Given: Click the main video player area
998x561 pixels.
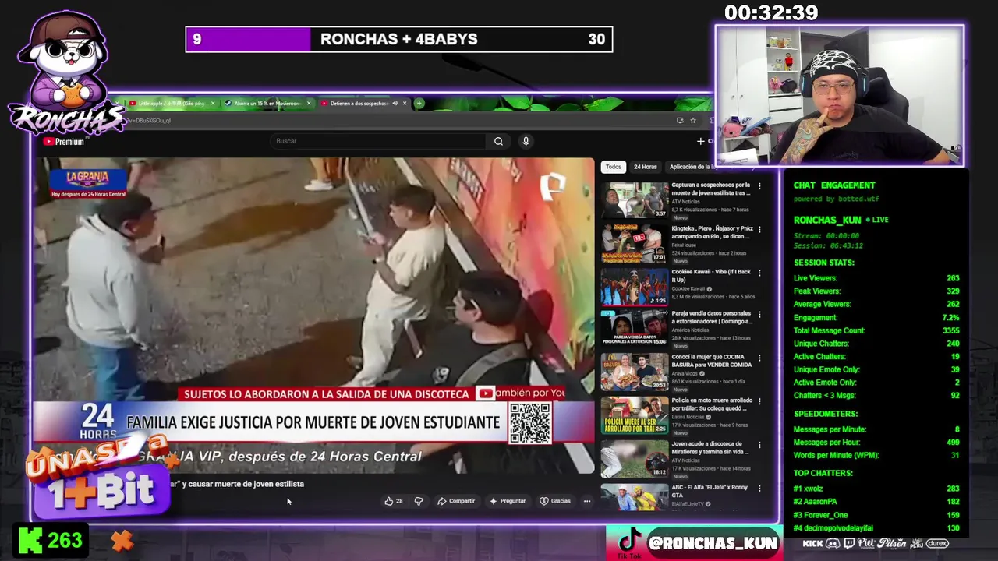Looking at the screenshot, I should (x=313, y=316).
